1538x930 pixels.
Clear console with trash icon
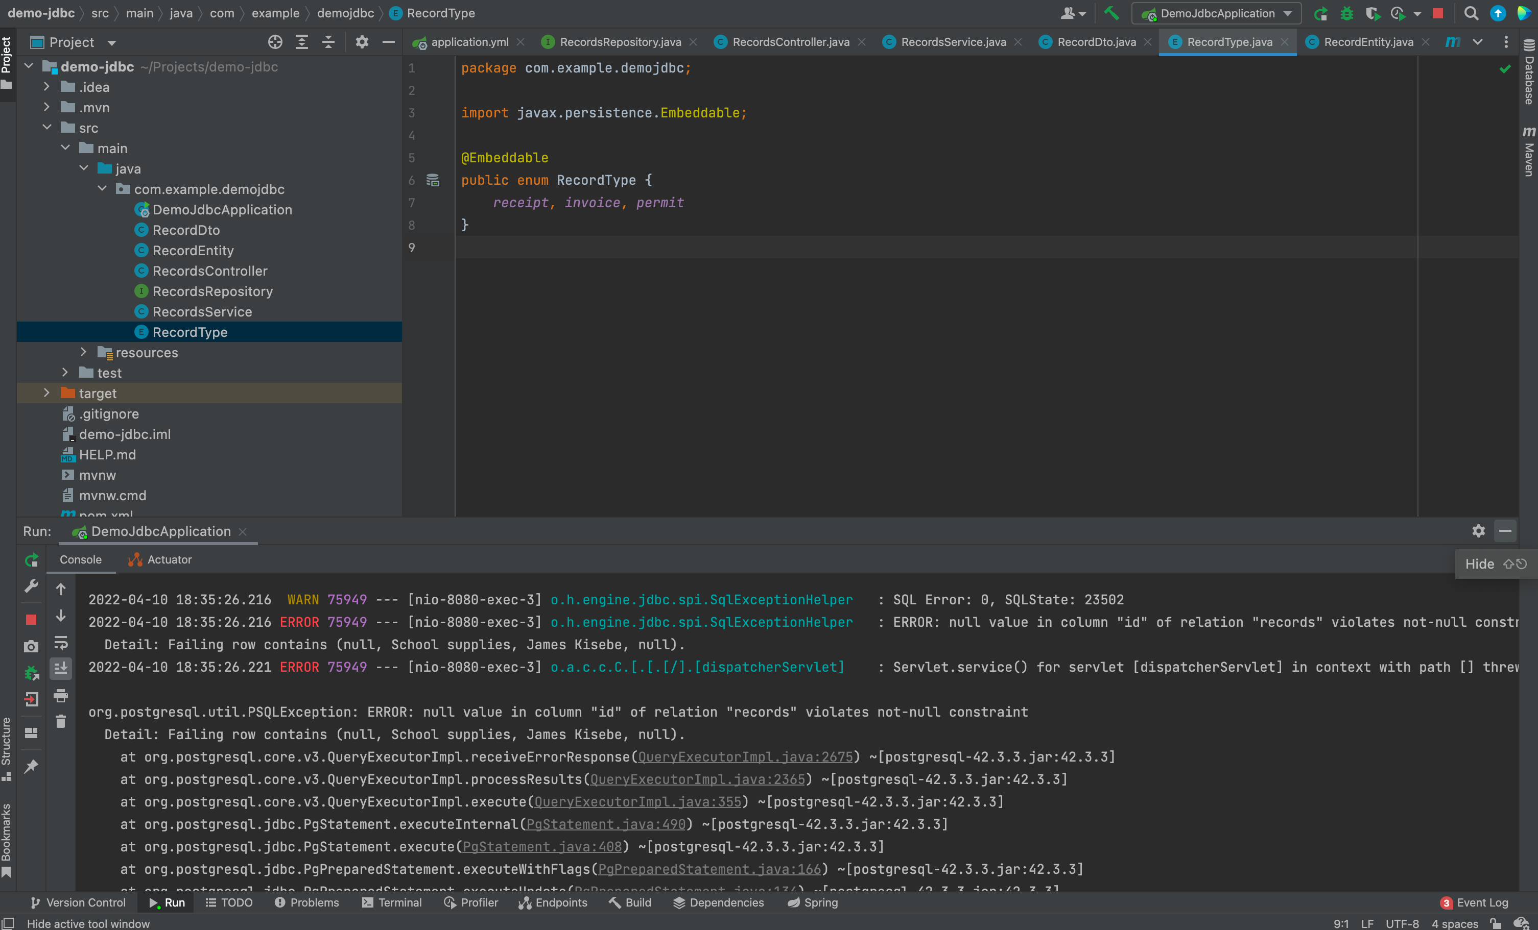click(x=61, y=722)
